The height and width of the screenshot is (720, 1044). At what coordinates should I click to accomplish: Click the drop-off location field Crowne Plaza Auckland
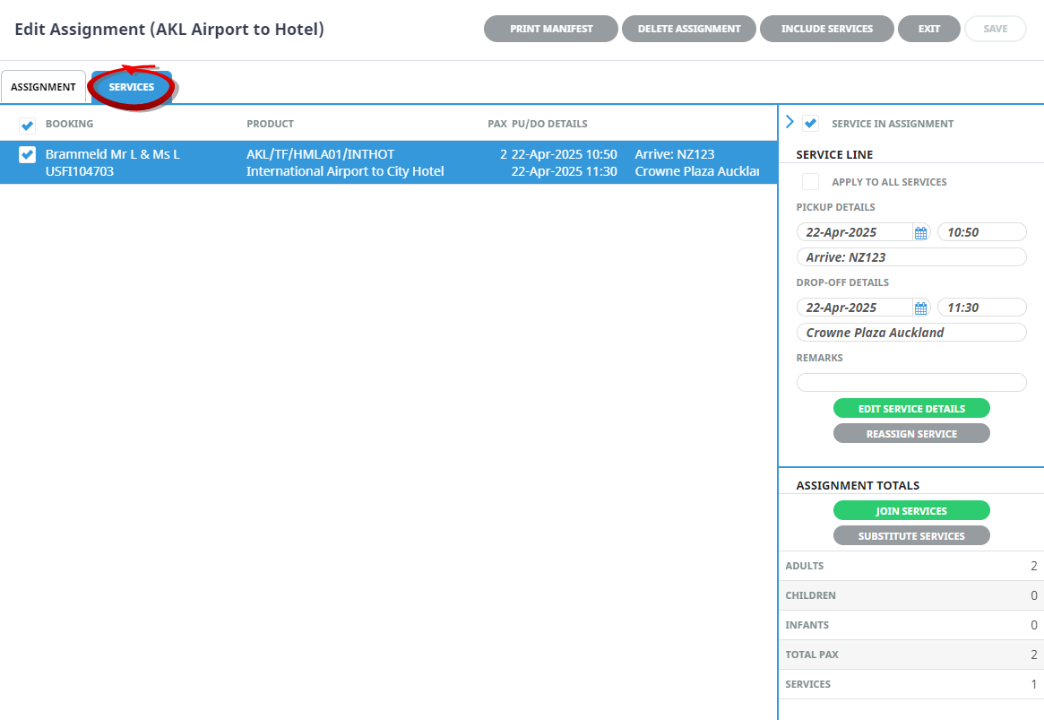point(911,333)
